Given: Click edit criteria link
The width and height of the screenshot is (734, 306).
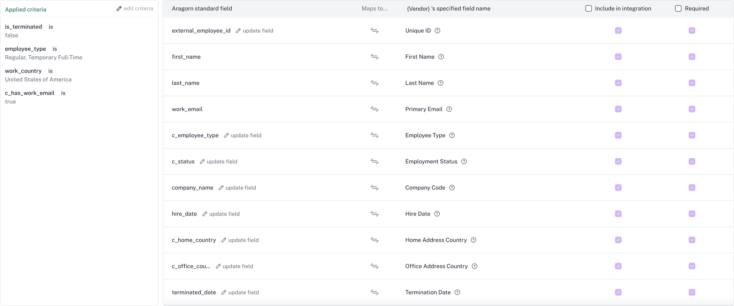Looking at the screenshot, I should tap(135, 8).
